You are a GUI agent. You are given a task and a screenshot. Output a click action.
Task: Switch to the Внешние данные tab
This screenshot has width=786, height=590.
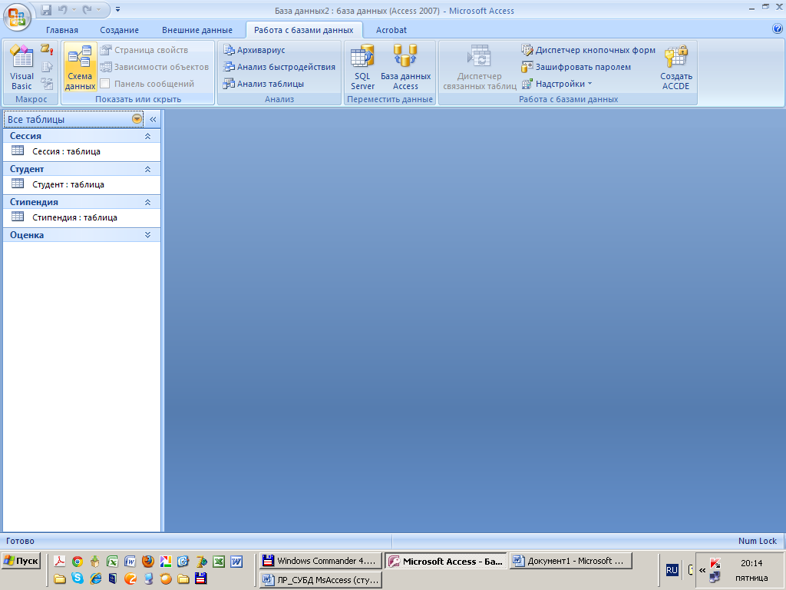(197, 30)
